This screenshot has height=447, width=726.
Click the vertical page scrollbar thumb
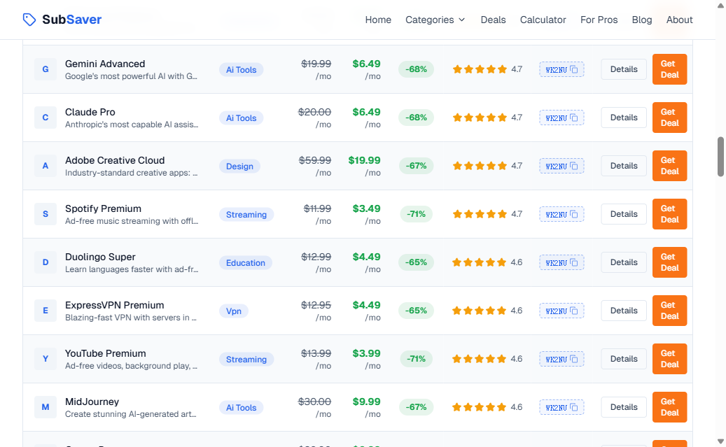[720, 157]
